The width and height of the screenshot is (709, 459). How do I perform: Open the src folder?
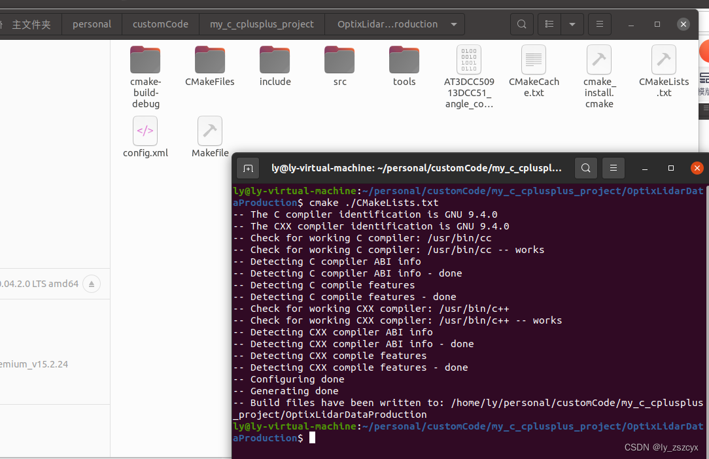click(339, 59)
